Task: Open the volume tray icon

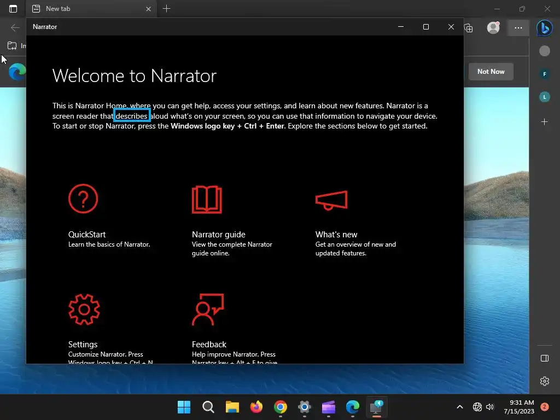Action: click(490, 407)
